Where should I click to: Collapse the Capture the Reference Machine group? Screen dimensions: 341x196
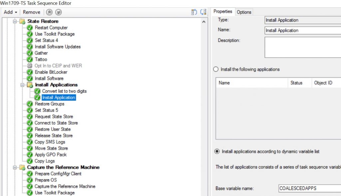point(14,167)
